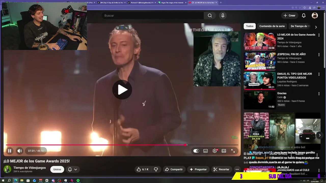Seek on the red video progress bar
This screenshot has height=183, width=326.
click(122, 145)
